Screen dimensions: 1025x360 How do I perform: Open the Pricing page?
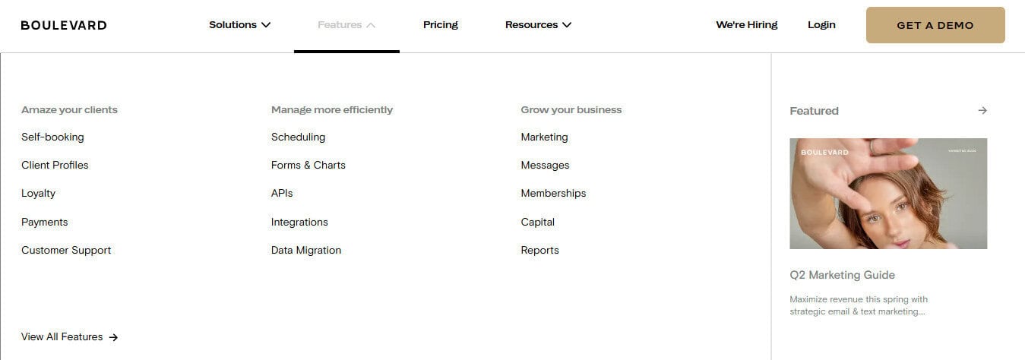click(441, 25)
